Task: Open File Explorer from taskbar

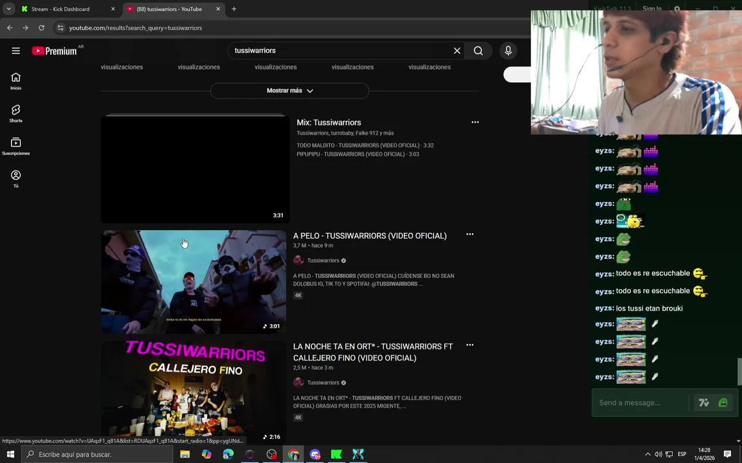Action: click(185, 454)
